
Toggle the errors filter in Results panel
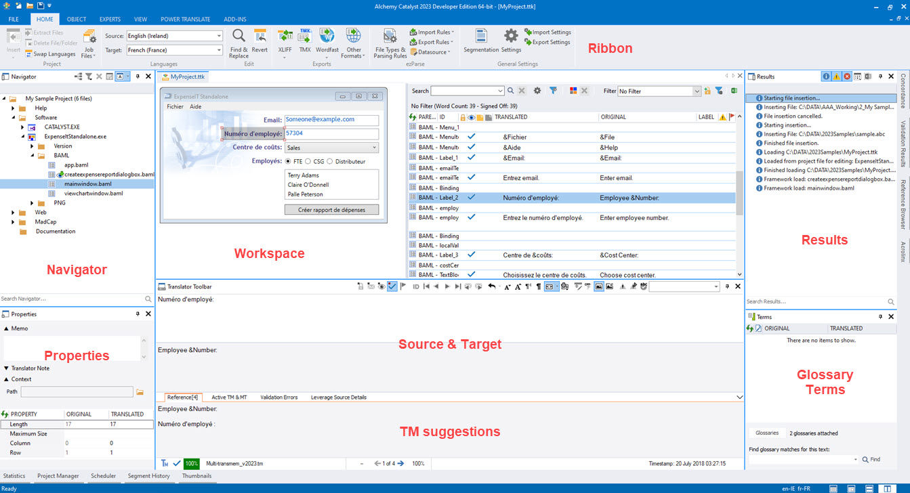click(847, 77)
